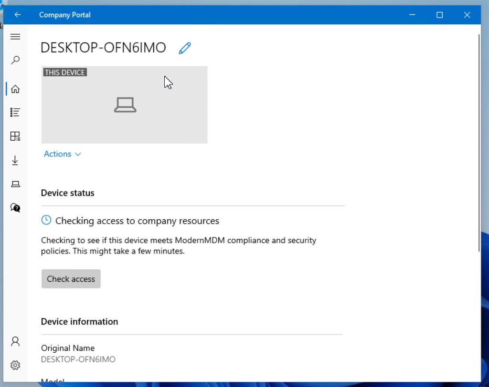Viewport: 489px width, 387px height.
Task: Open the Search panel
Action: coord(15,60)
